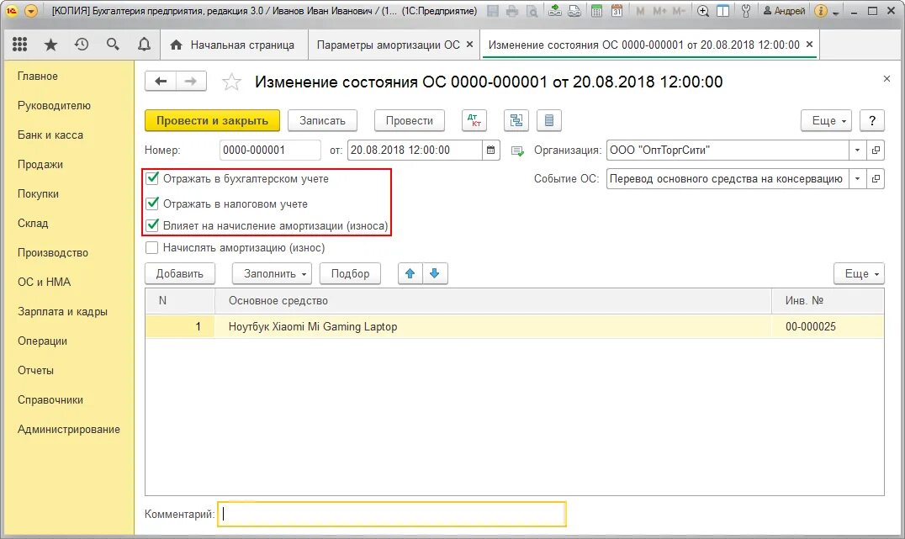
Task: Open the top Еще menu near the help button
Action: [826, 120]
